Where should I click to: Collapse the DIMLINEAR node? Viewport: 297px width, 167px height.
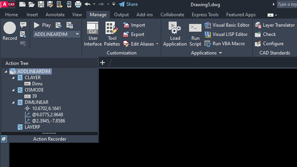point(13,102)
